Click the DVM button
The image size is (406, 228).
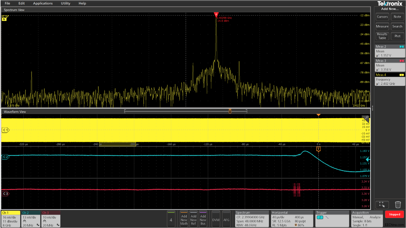point(216,219)
